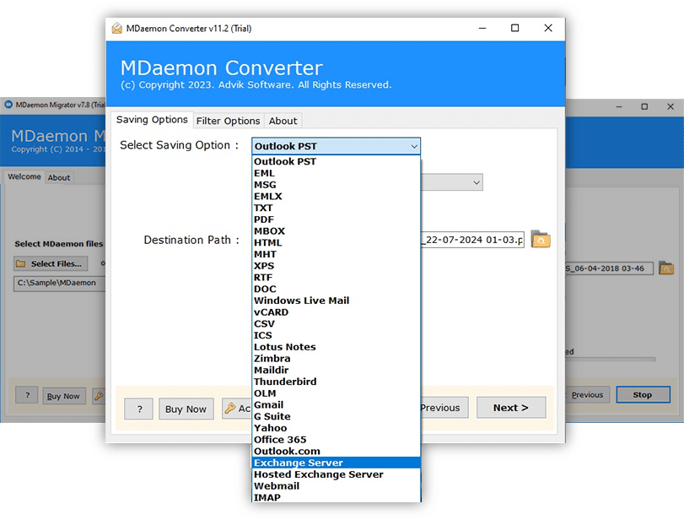Choose TXT saving option
Image resolution: width=684 pixels, height=520 pixels.
(336, 208)
